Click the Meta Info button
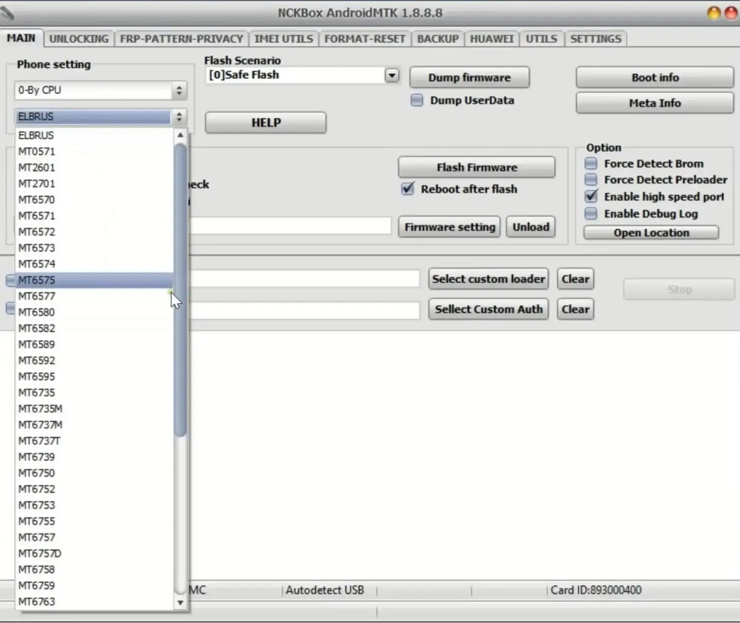The height and width of the screenshot is (623, 740). click(x=655, y=103)
